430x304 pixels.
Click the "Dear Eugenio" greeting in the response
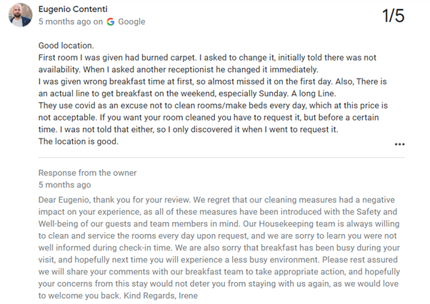[64, 200]
